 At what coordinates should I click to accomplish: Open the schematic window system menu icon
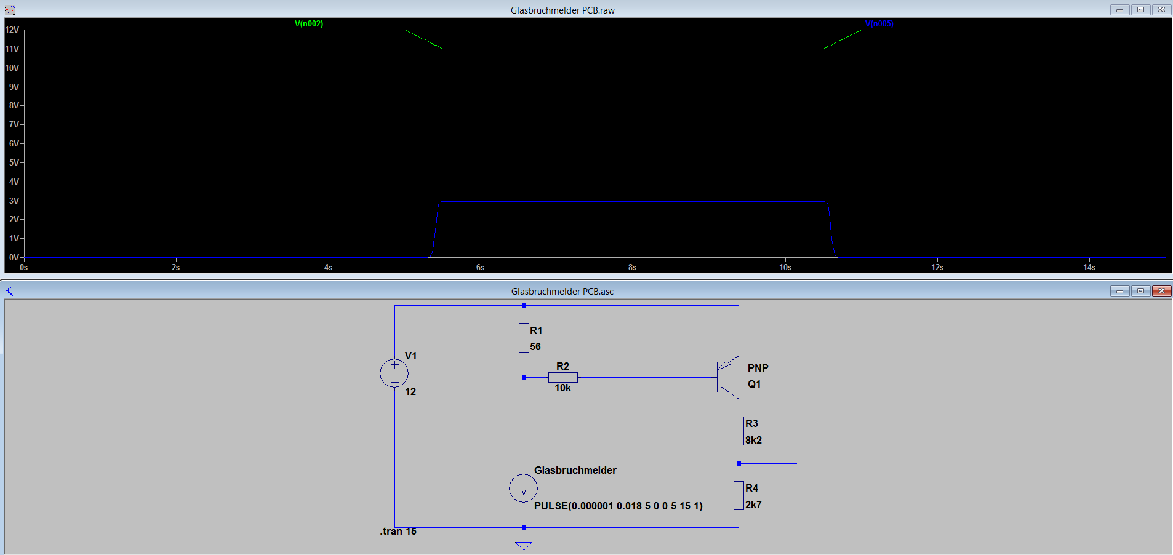pyautogui.click(x=9, y=291)
